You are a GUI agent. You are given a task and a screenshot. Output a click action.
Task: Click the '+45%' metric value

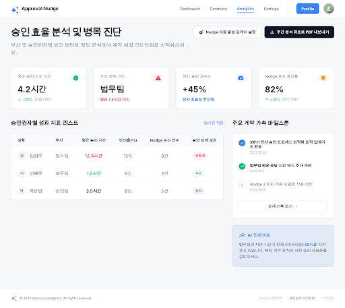coord(194,90)
